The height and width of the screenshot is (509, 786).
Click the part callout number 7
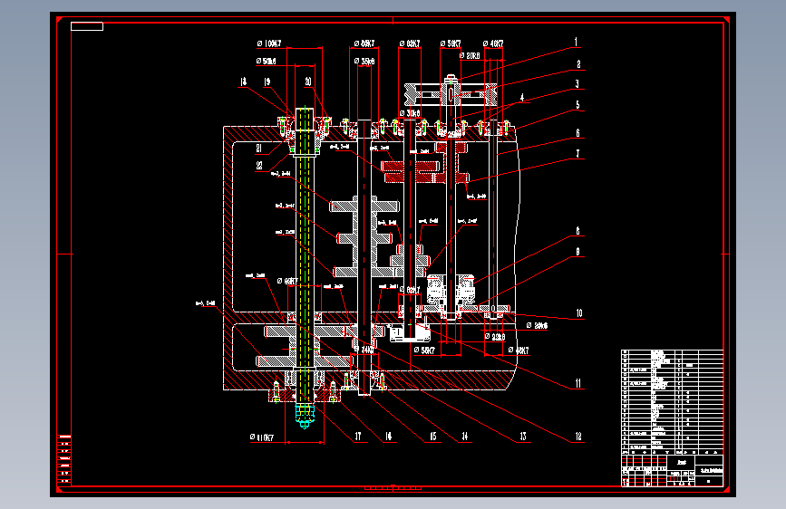[577, 154]
